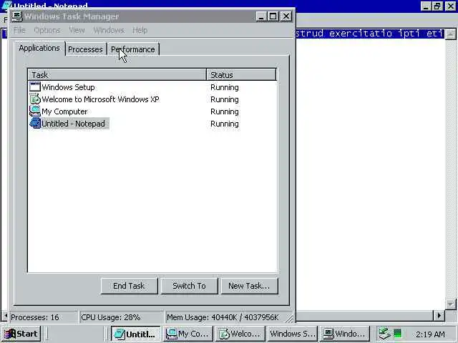458x343 pixels.
Task: Minimize the Notepad window
Action: [426, 6]
